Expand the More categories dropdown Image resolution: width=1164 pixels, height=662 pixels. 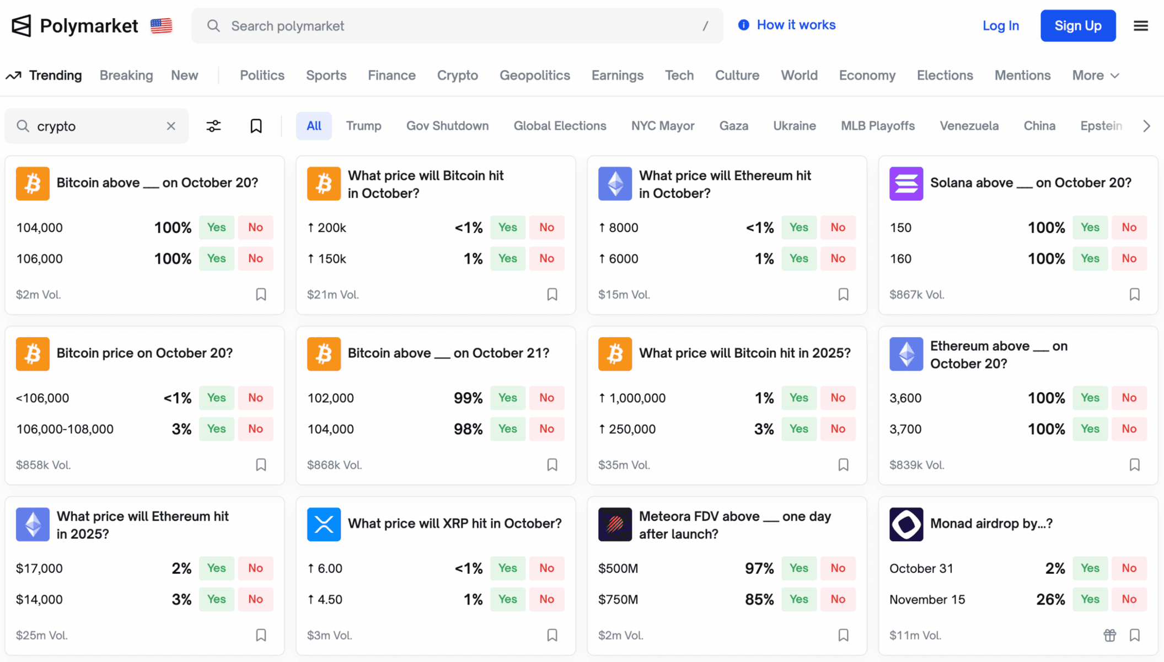(x=1095, y=76)
